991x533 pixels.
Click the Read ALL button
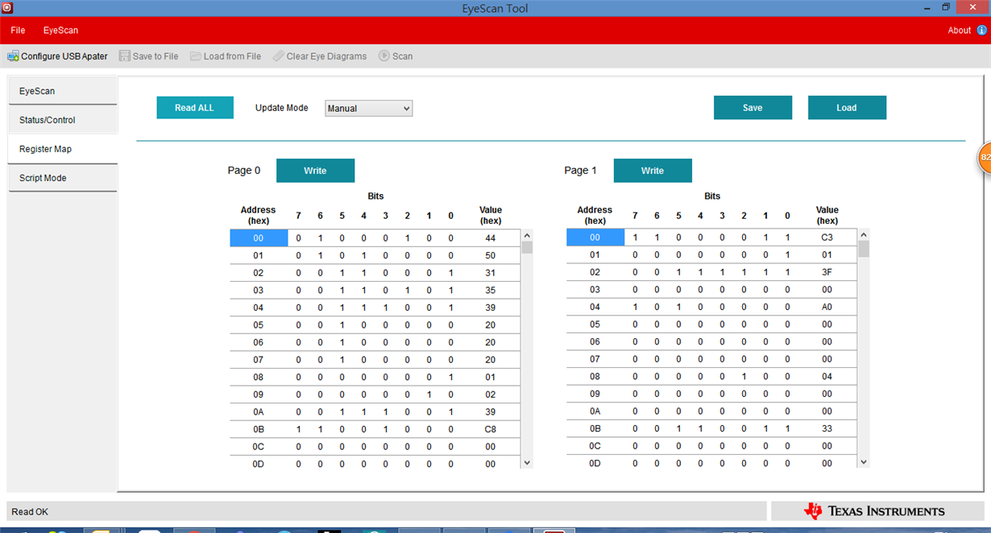(195, 108)
